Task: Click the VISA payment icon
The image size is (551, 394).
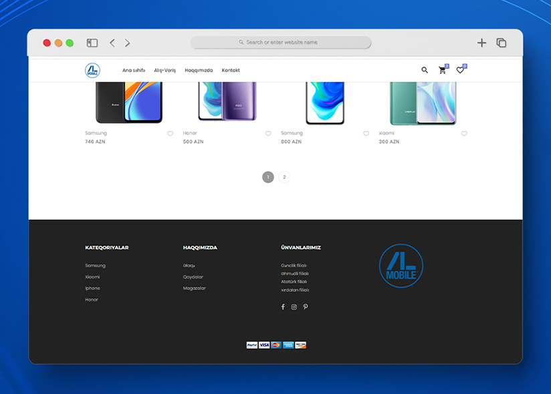Action: pos(264,345)
